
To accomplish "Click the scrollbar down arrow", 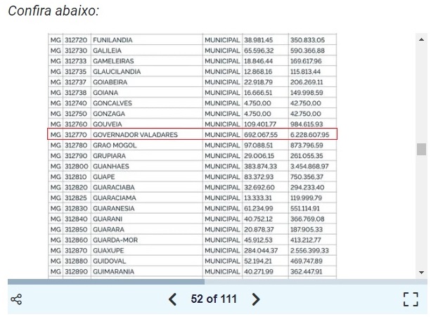I will pyautogui.click(x=421, y=272).
